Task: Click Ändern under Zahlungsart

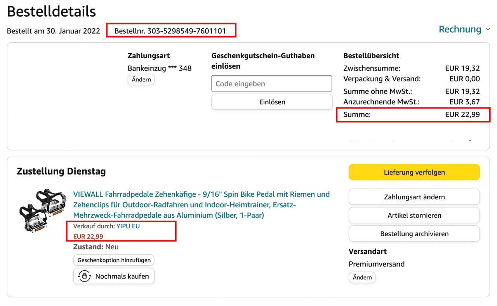Action: coord(141,80)
